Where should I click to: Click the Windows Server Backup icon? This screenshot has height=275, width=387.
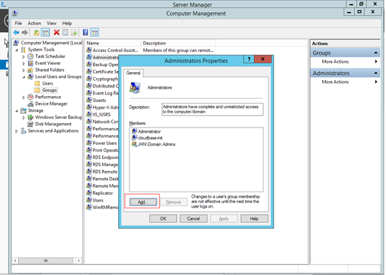30,117
